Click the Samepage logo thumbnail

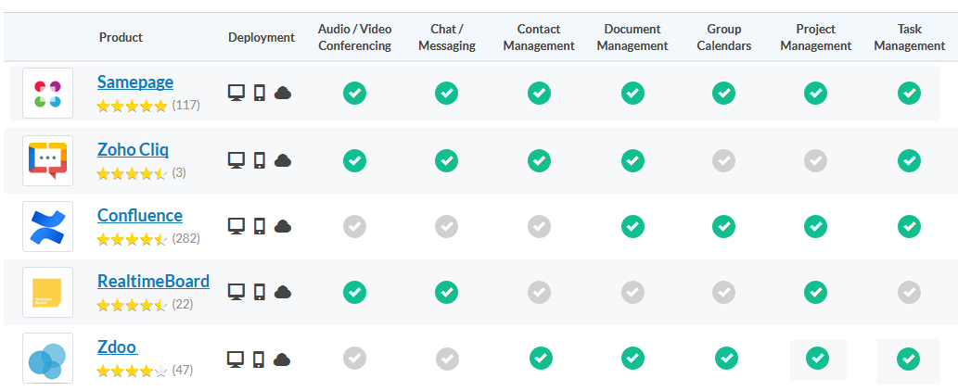tap(47, 94)
